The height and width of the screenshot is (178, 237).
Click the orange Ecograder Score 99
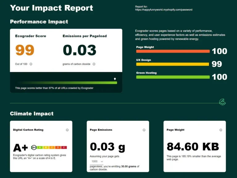click(x=25, y=50)
